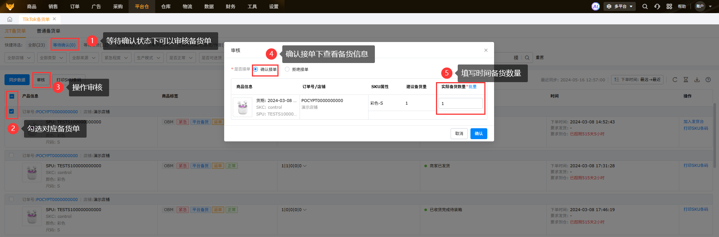This screenshot has height=237, width=719.
Task: Open the 账户 account dropdown arrow
Action: click(710, 6)
